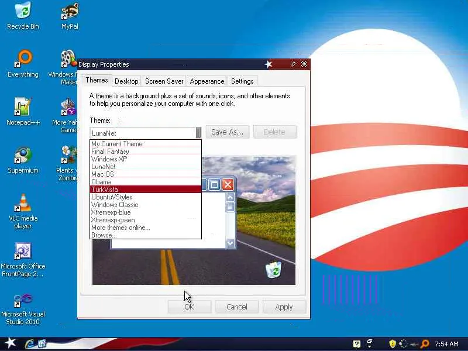This screenshot has height=351, width=468.
Task: Open Internet Explorer from quick launch
Action: pyautogui.click(x=30, y=344)
